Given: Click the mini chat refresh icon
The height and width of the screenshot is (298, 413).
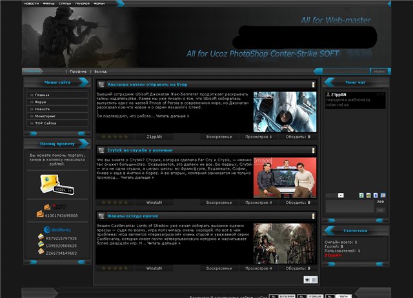Looking at the screenshot, I should [x=361, y=195].
